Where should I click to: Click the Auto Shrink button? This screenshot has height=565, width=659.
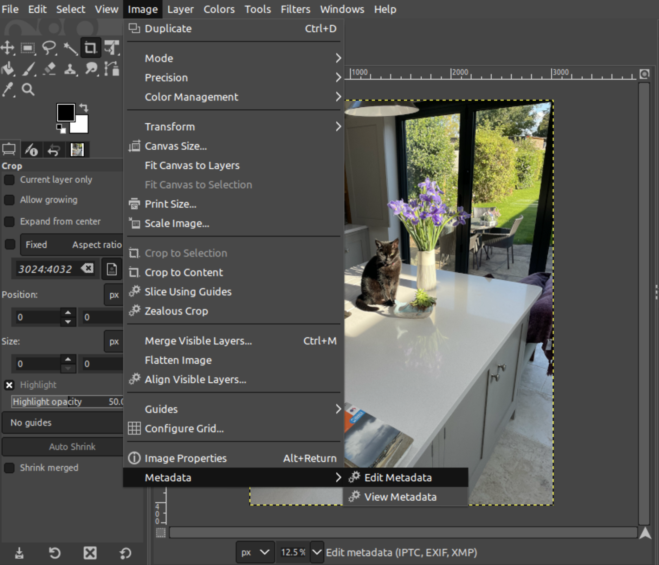point(72,446)
